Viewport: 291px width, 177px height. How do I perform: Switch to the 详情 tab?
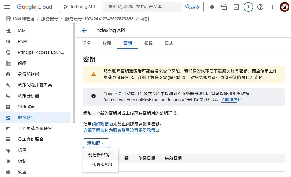pyautogui.click(x=86, y=43)
